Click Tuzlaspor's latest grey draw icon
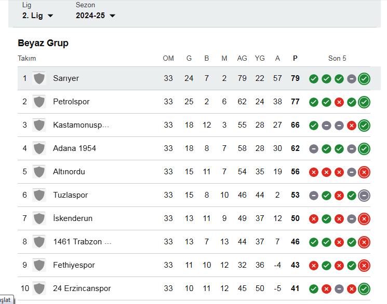This screenshot has height=304, width=387. click(x=364, y=196)
